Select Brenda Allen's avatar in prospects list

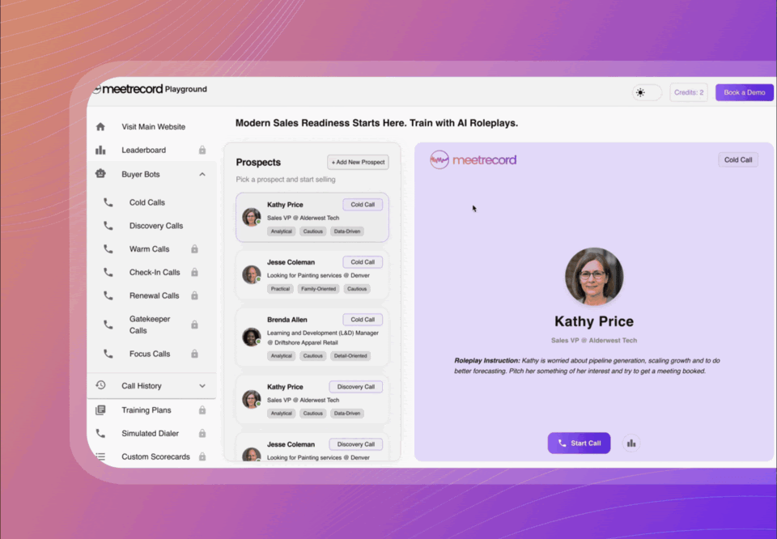(x=251, y=337)
